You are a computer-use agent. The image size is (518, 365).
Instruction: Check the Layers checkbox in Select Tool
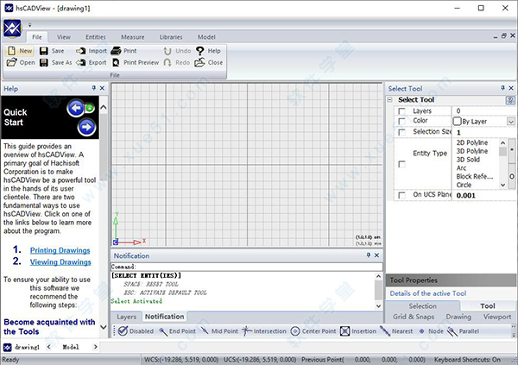[x=401, y=111]
